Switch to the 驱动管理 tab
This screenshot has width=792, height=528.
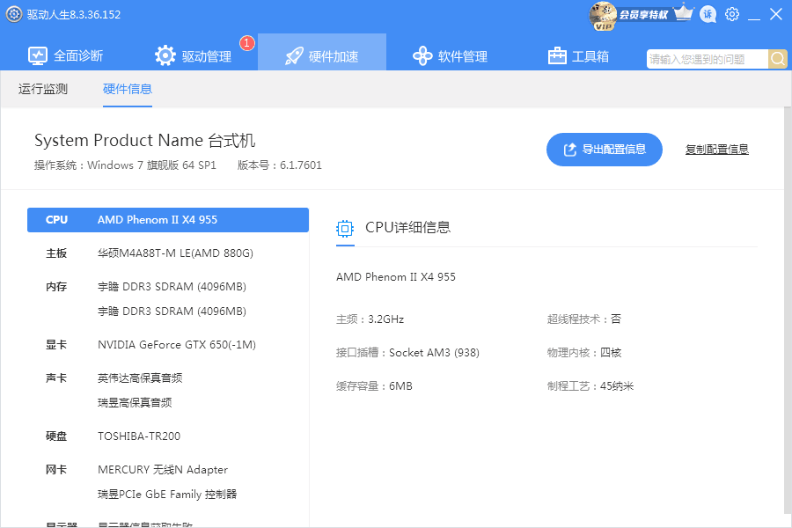click(x=194, y=56)
